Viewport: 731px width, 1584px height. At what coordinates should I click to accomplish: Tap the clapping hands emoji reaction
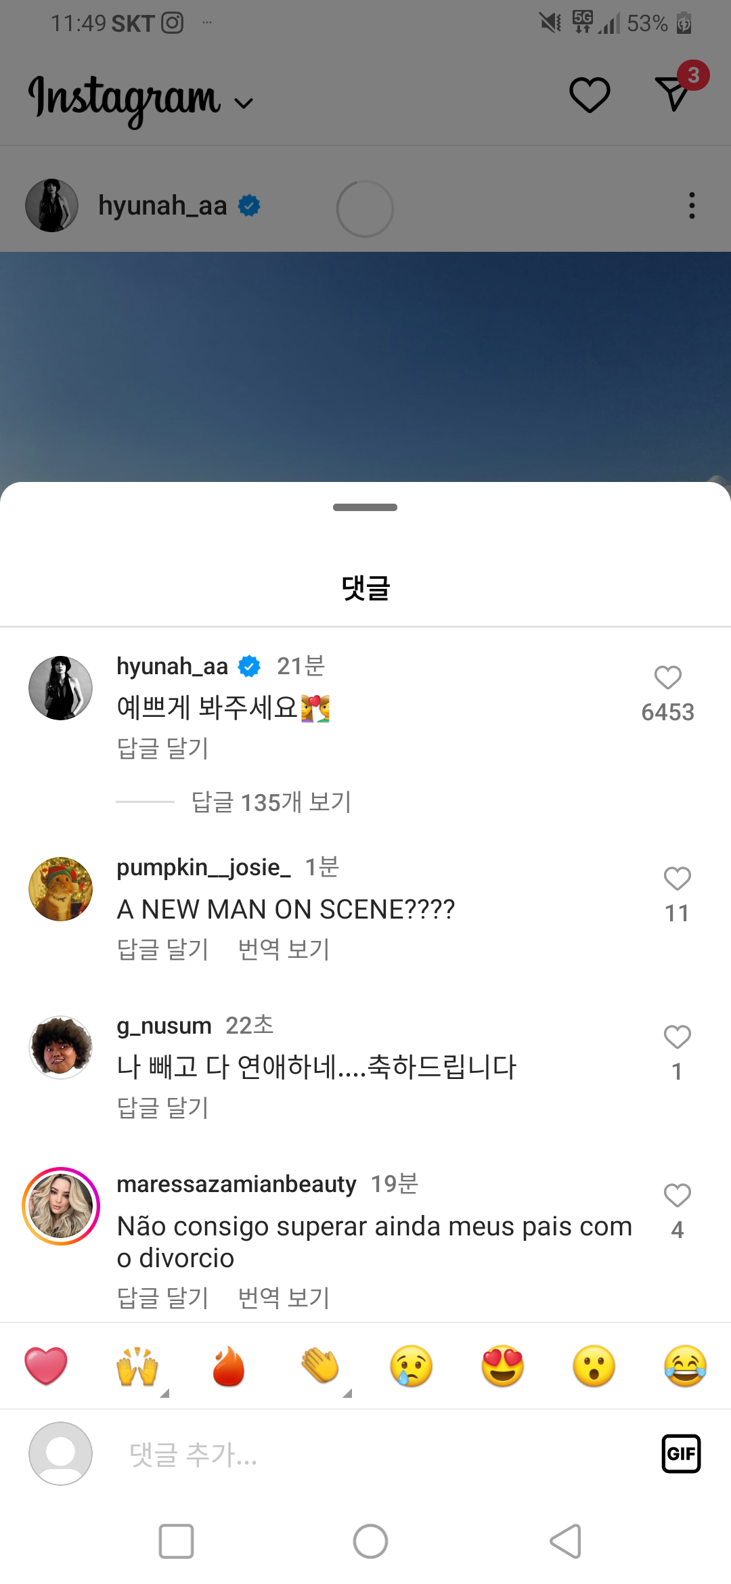pos(320,1366)
